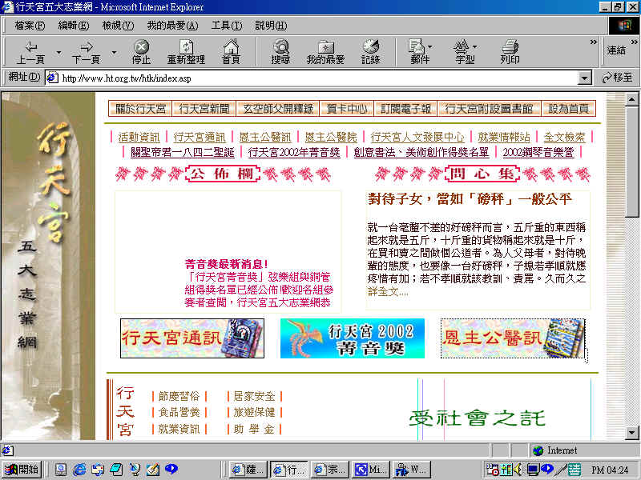Show browsing History (記錄)
The image size is (641, 480).
(x=370, y=52)
